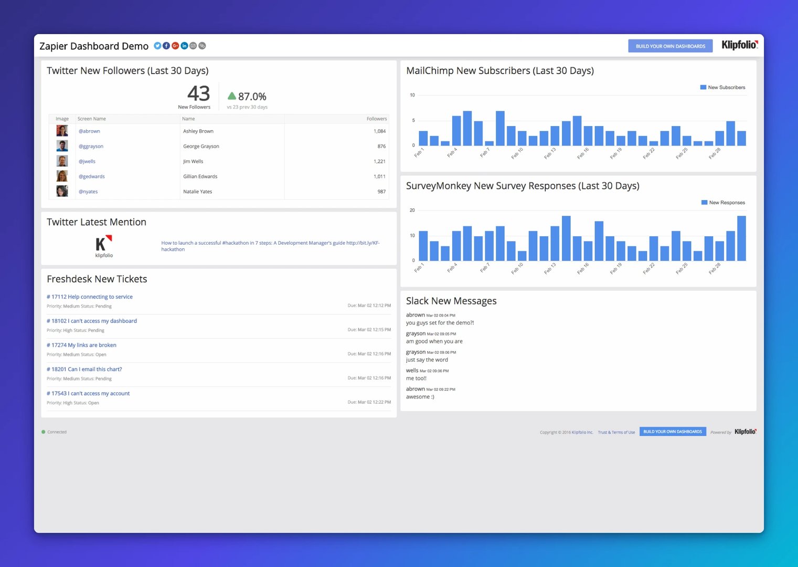The image size is (798, 567).
Task: Open Gillian Edwards' profile image
Action: click(x=62, y=176)
